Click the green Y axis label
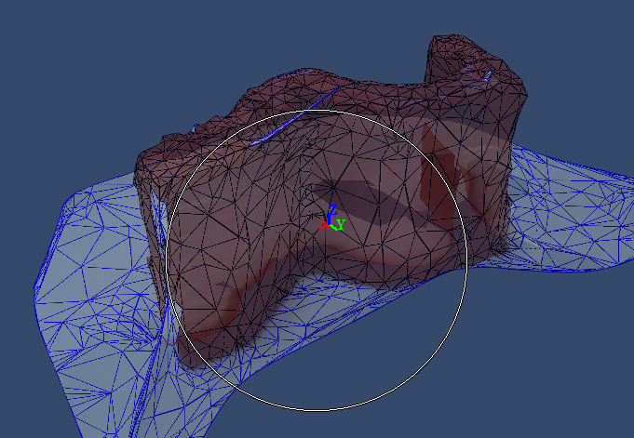 (x=341, y=225)
